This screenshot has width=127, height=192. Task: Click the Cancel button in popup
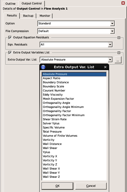(x=91, y=186)
